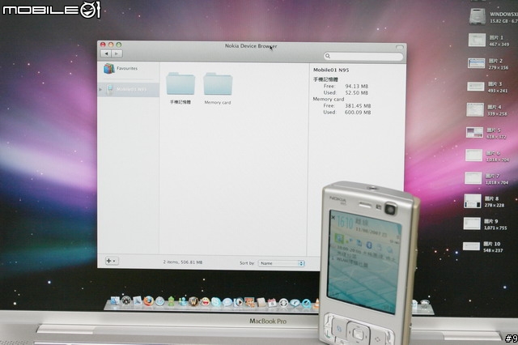Click the '2 items, 506.81 MB' status text

(183, 262)
